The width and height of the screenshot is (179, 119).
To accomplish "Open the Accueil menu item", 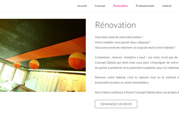I will click(82, 6).
